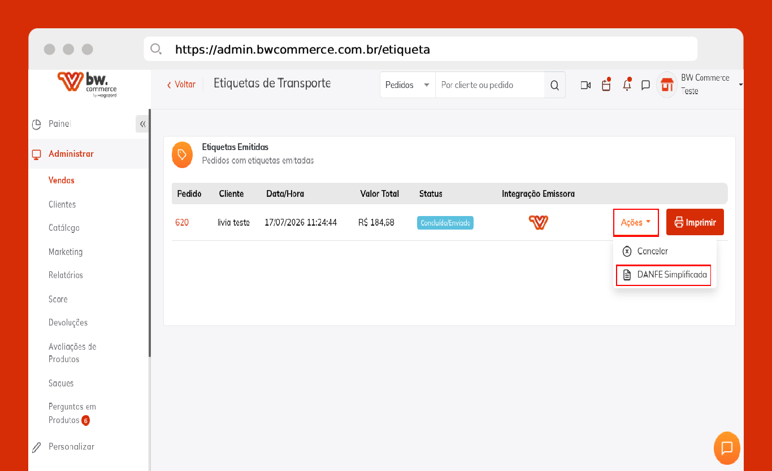Open the notifications bell
The height and width of the screenshot is (471, 772).
click(627, 85)
